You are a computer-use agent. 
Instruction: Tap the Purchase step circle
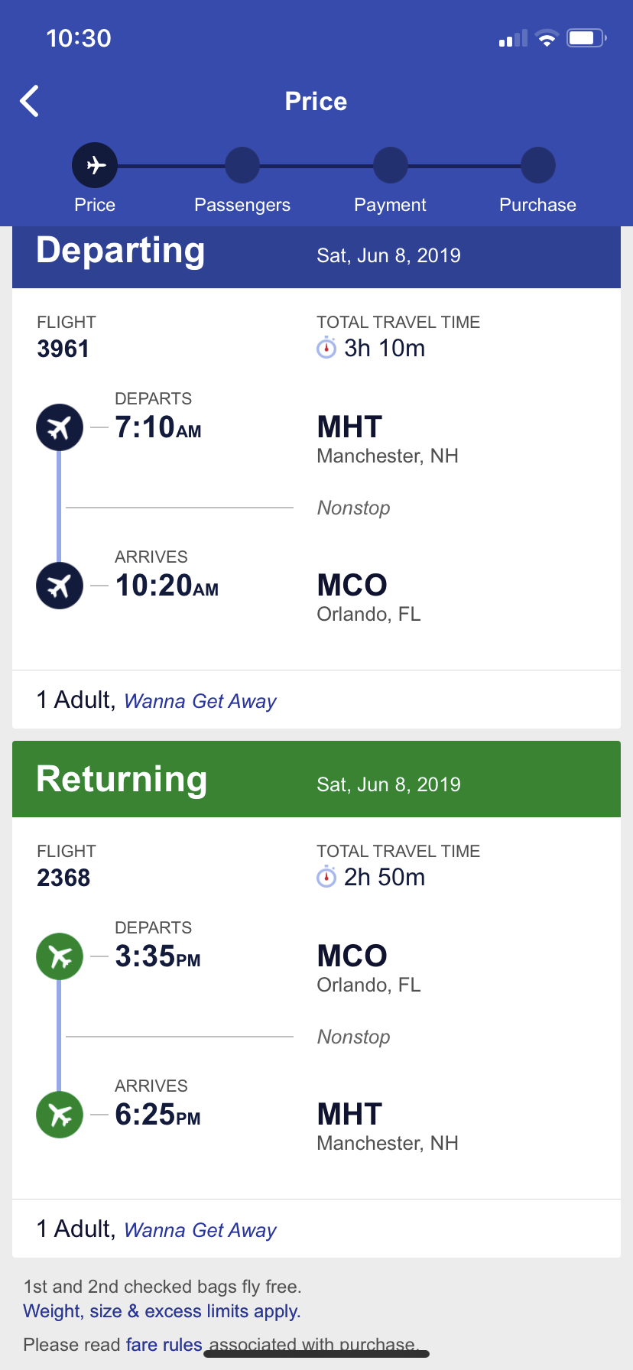(537, 165)
